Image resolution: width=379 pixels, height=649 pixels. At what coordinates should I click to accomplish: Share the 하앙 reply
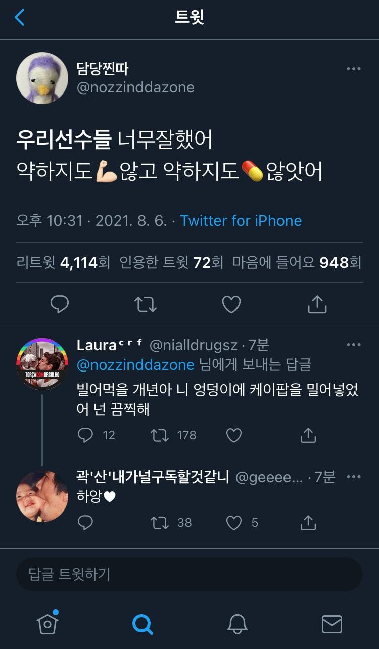pos(308,523)
